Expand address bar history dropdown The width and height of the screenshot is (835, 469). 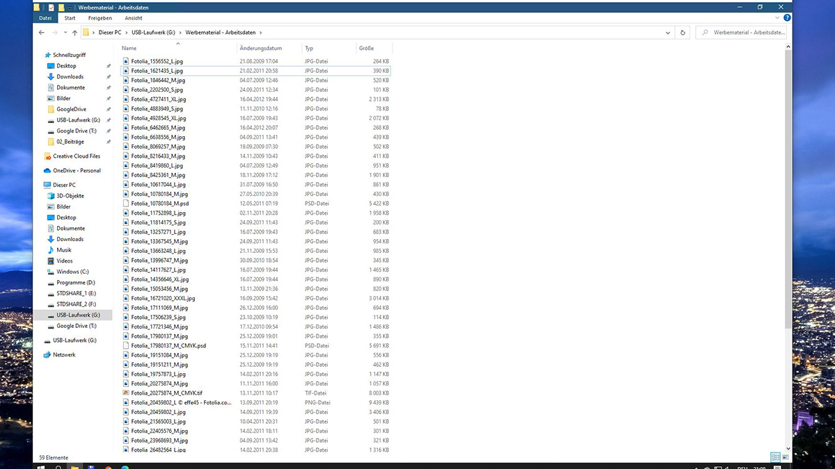(668, 33)
